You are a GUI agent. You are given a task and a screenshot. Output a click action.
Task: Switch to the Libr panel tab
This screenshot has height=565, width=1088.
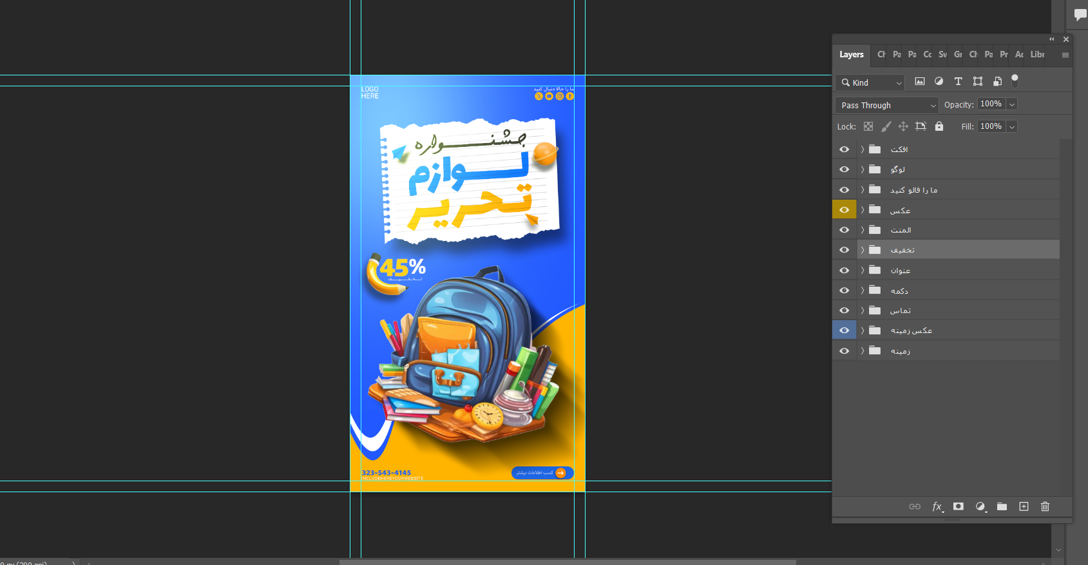[1038, 55]
